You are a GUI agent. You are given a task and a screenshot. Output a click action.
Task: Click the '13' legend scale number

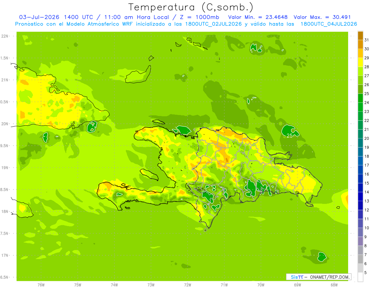point(367,201)
